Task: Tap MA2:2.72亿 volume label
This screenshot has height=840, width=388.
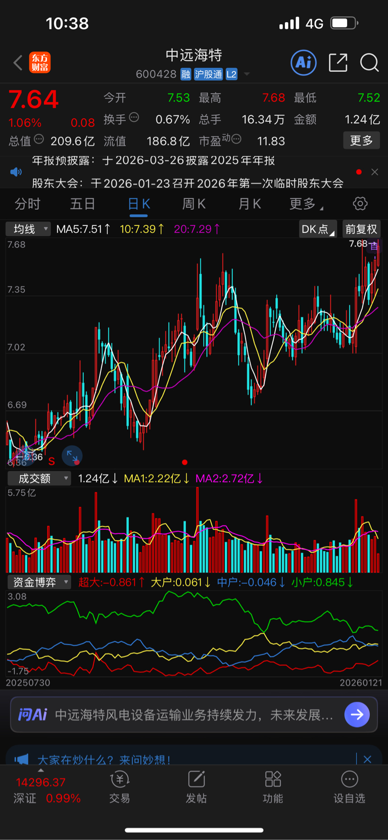Action: click(229, 478)
